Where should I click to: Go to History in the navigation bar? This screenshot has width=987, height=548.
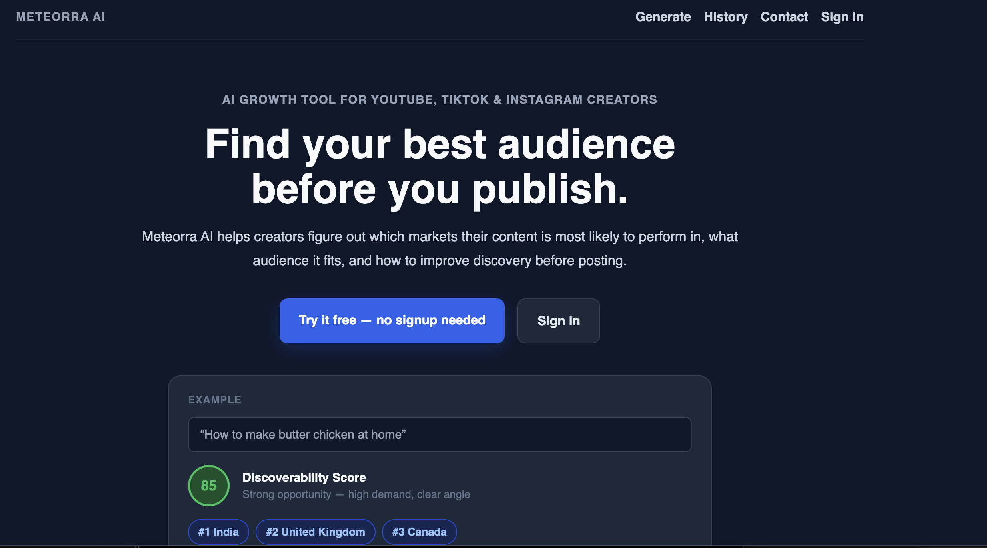click(725, 17)
